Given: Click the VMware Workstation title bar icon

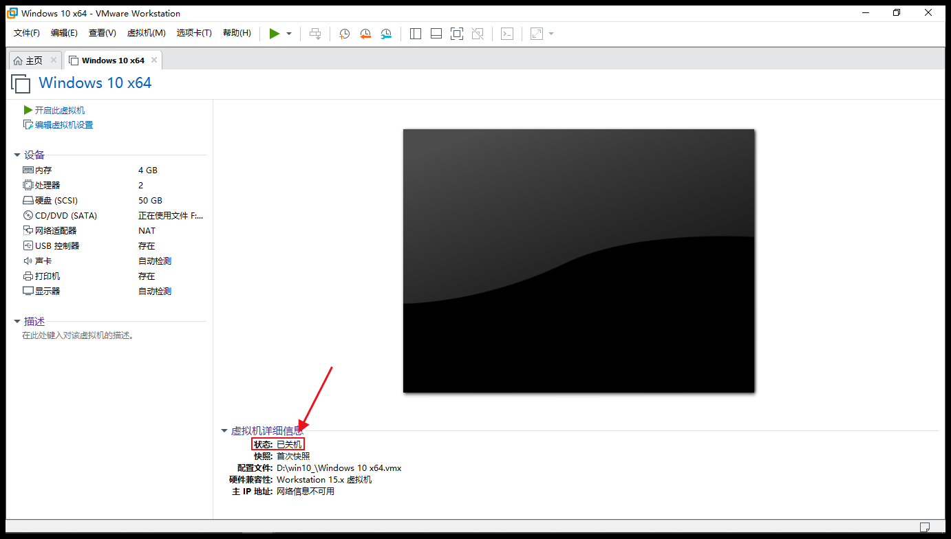Looking at the screenshot, I should pyautogui.click(x=12, y=13).
